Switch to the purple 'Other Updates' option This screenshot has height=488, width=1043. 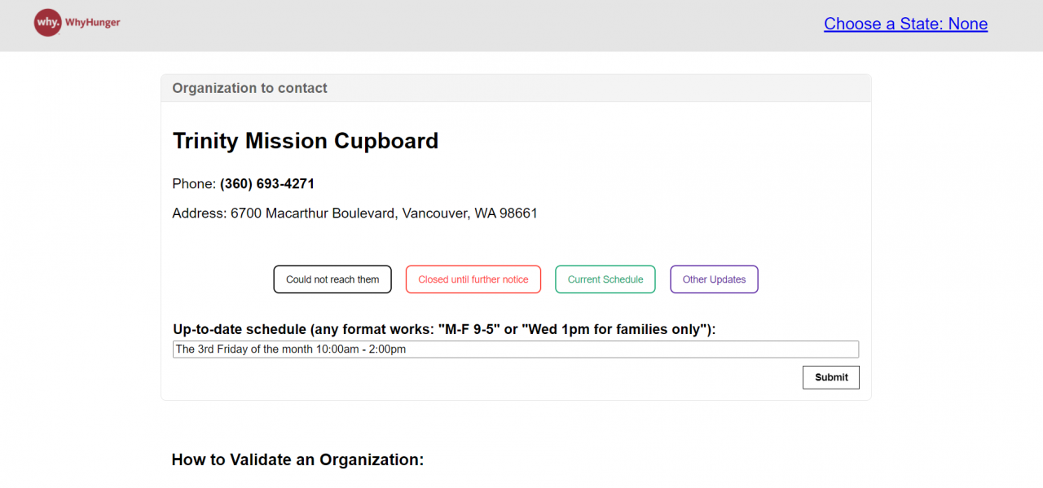(714, 279)
